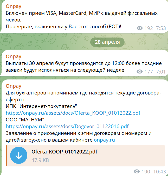Screen dimensions: 168x176
Task: Open the Oferta_KOOP_01012022.pdf hyperlink
Action: click(x=73, y=113)
